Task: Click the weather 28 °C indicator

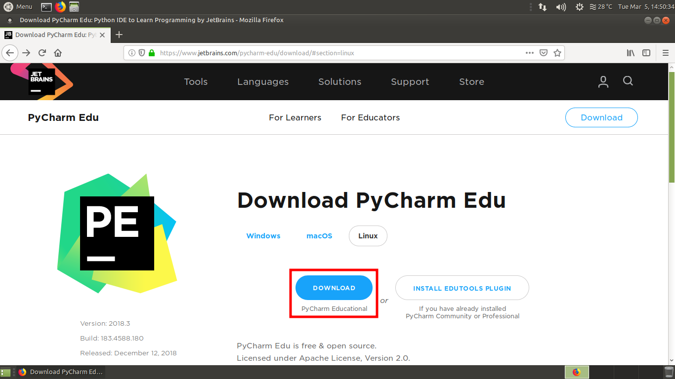Action: coord(600,7)
